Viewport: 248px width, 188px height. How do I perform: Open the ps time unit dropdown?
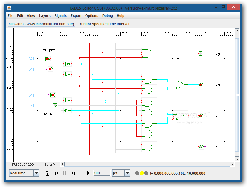(x=127, y=173)
